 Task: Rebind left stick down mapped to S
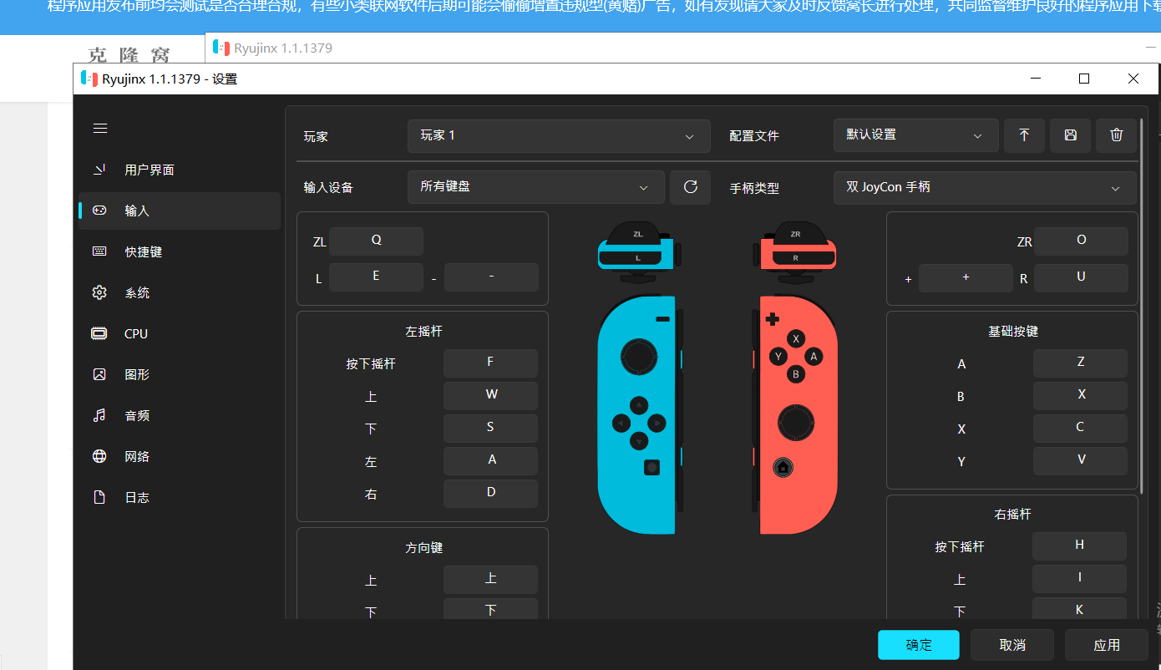[x=490, y=428]
